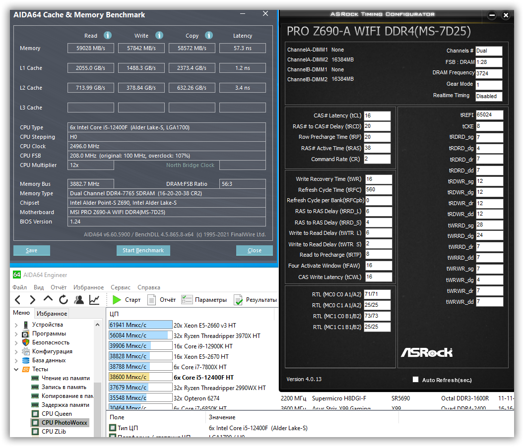
Task: Click the Close button in benchmark
Action: coord(255,250)
